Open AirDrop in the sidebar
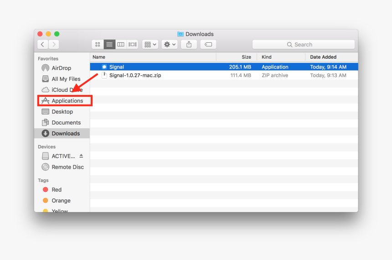Screen dimensions: 392x260 tap(61, 68)
